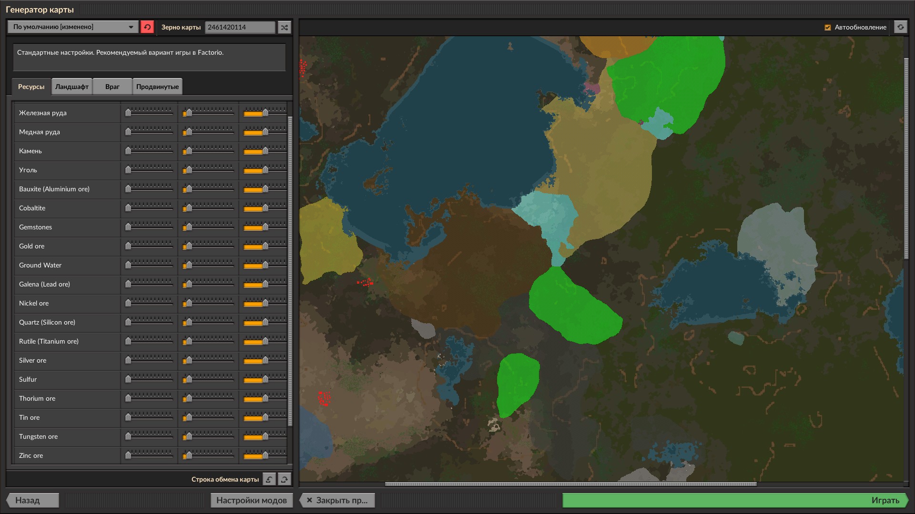
Task: Adjust rightmost slider in Медная руда row
Action: [x=265, y=132]
